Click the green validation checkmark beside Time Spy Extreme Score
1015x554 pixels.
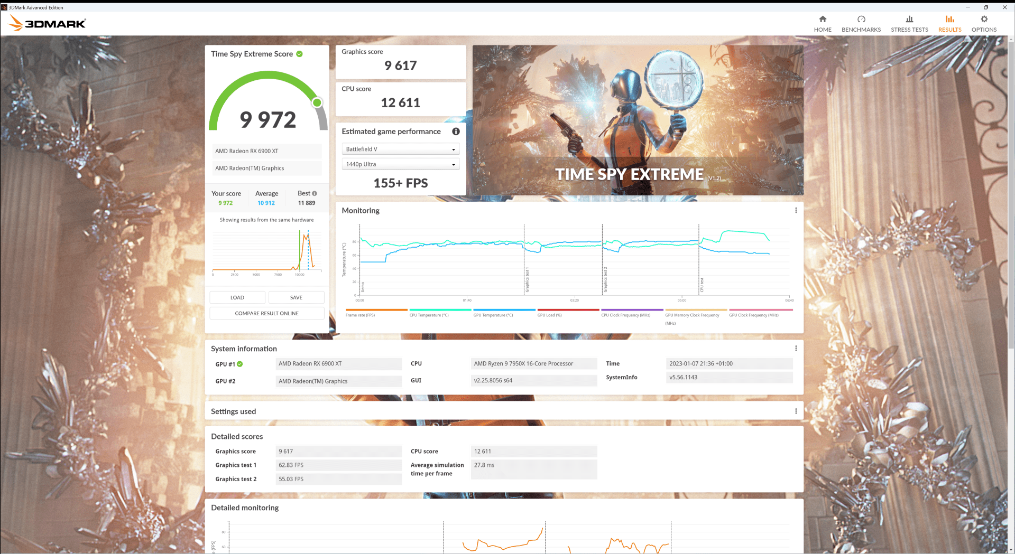click(299, 54)
